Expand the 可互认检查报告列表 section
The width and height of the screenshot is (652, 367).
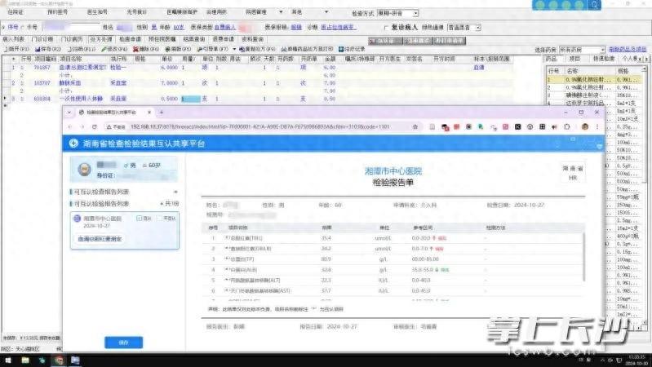[x=102, y=192]
